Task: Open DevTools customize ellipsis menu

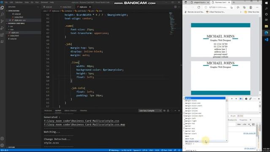Action: [254, 99]
